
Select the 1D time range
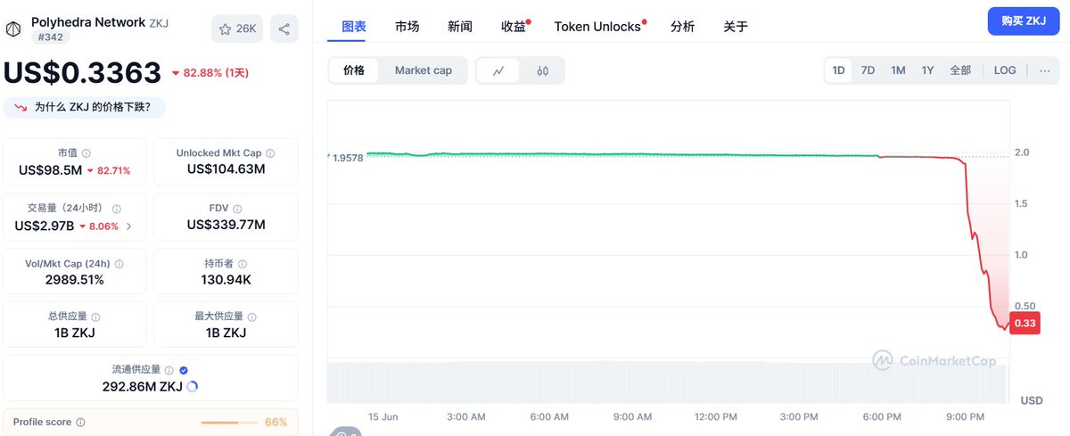point(838,70)
